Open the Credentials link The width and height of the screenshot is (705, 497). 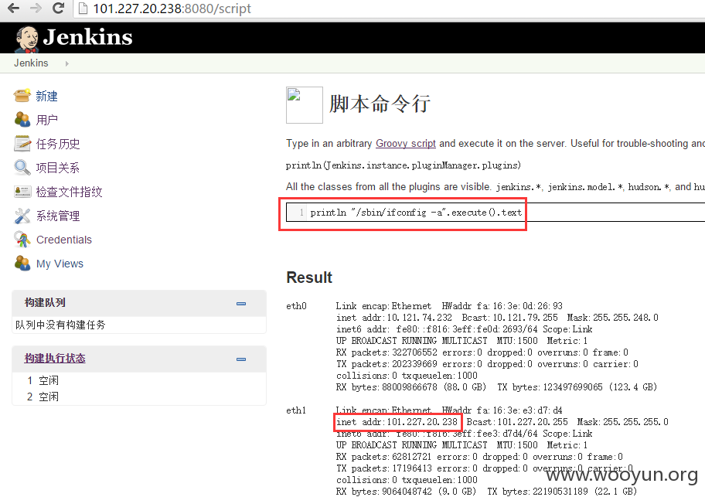point(64,240)
